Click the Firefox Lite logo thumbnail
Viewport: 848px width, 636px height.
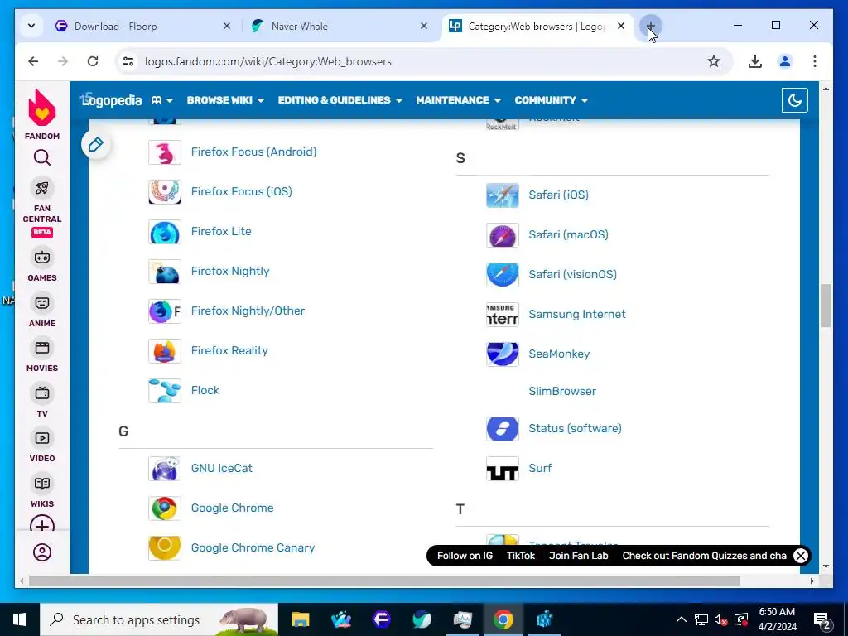coord(165,232)
